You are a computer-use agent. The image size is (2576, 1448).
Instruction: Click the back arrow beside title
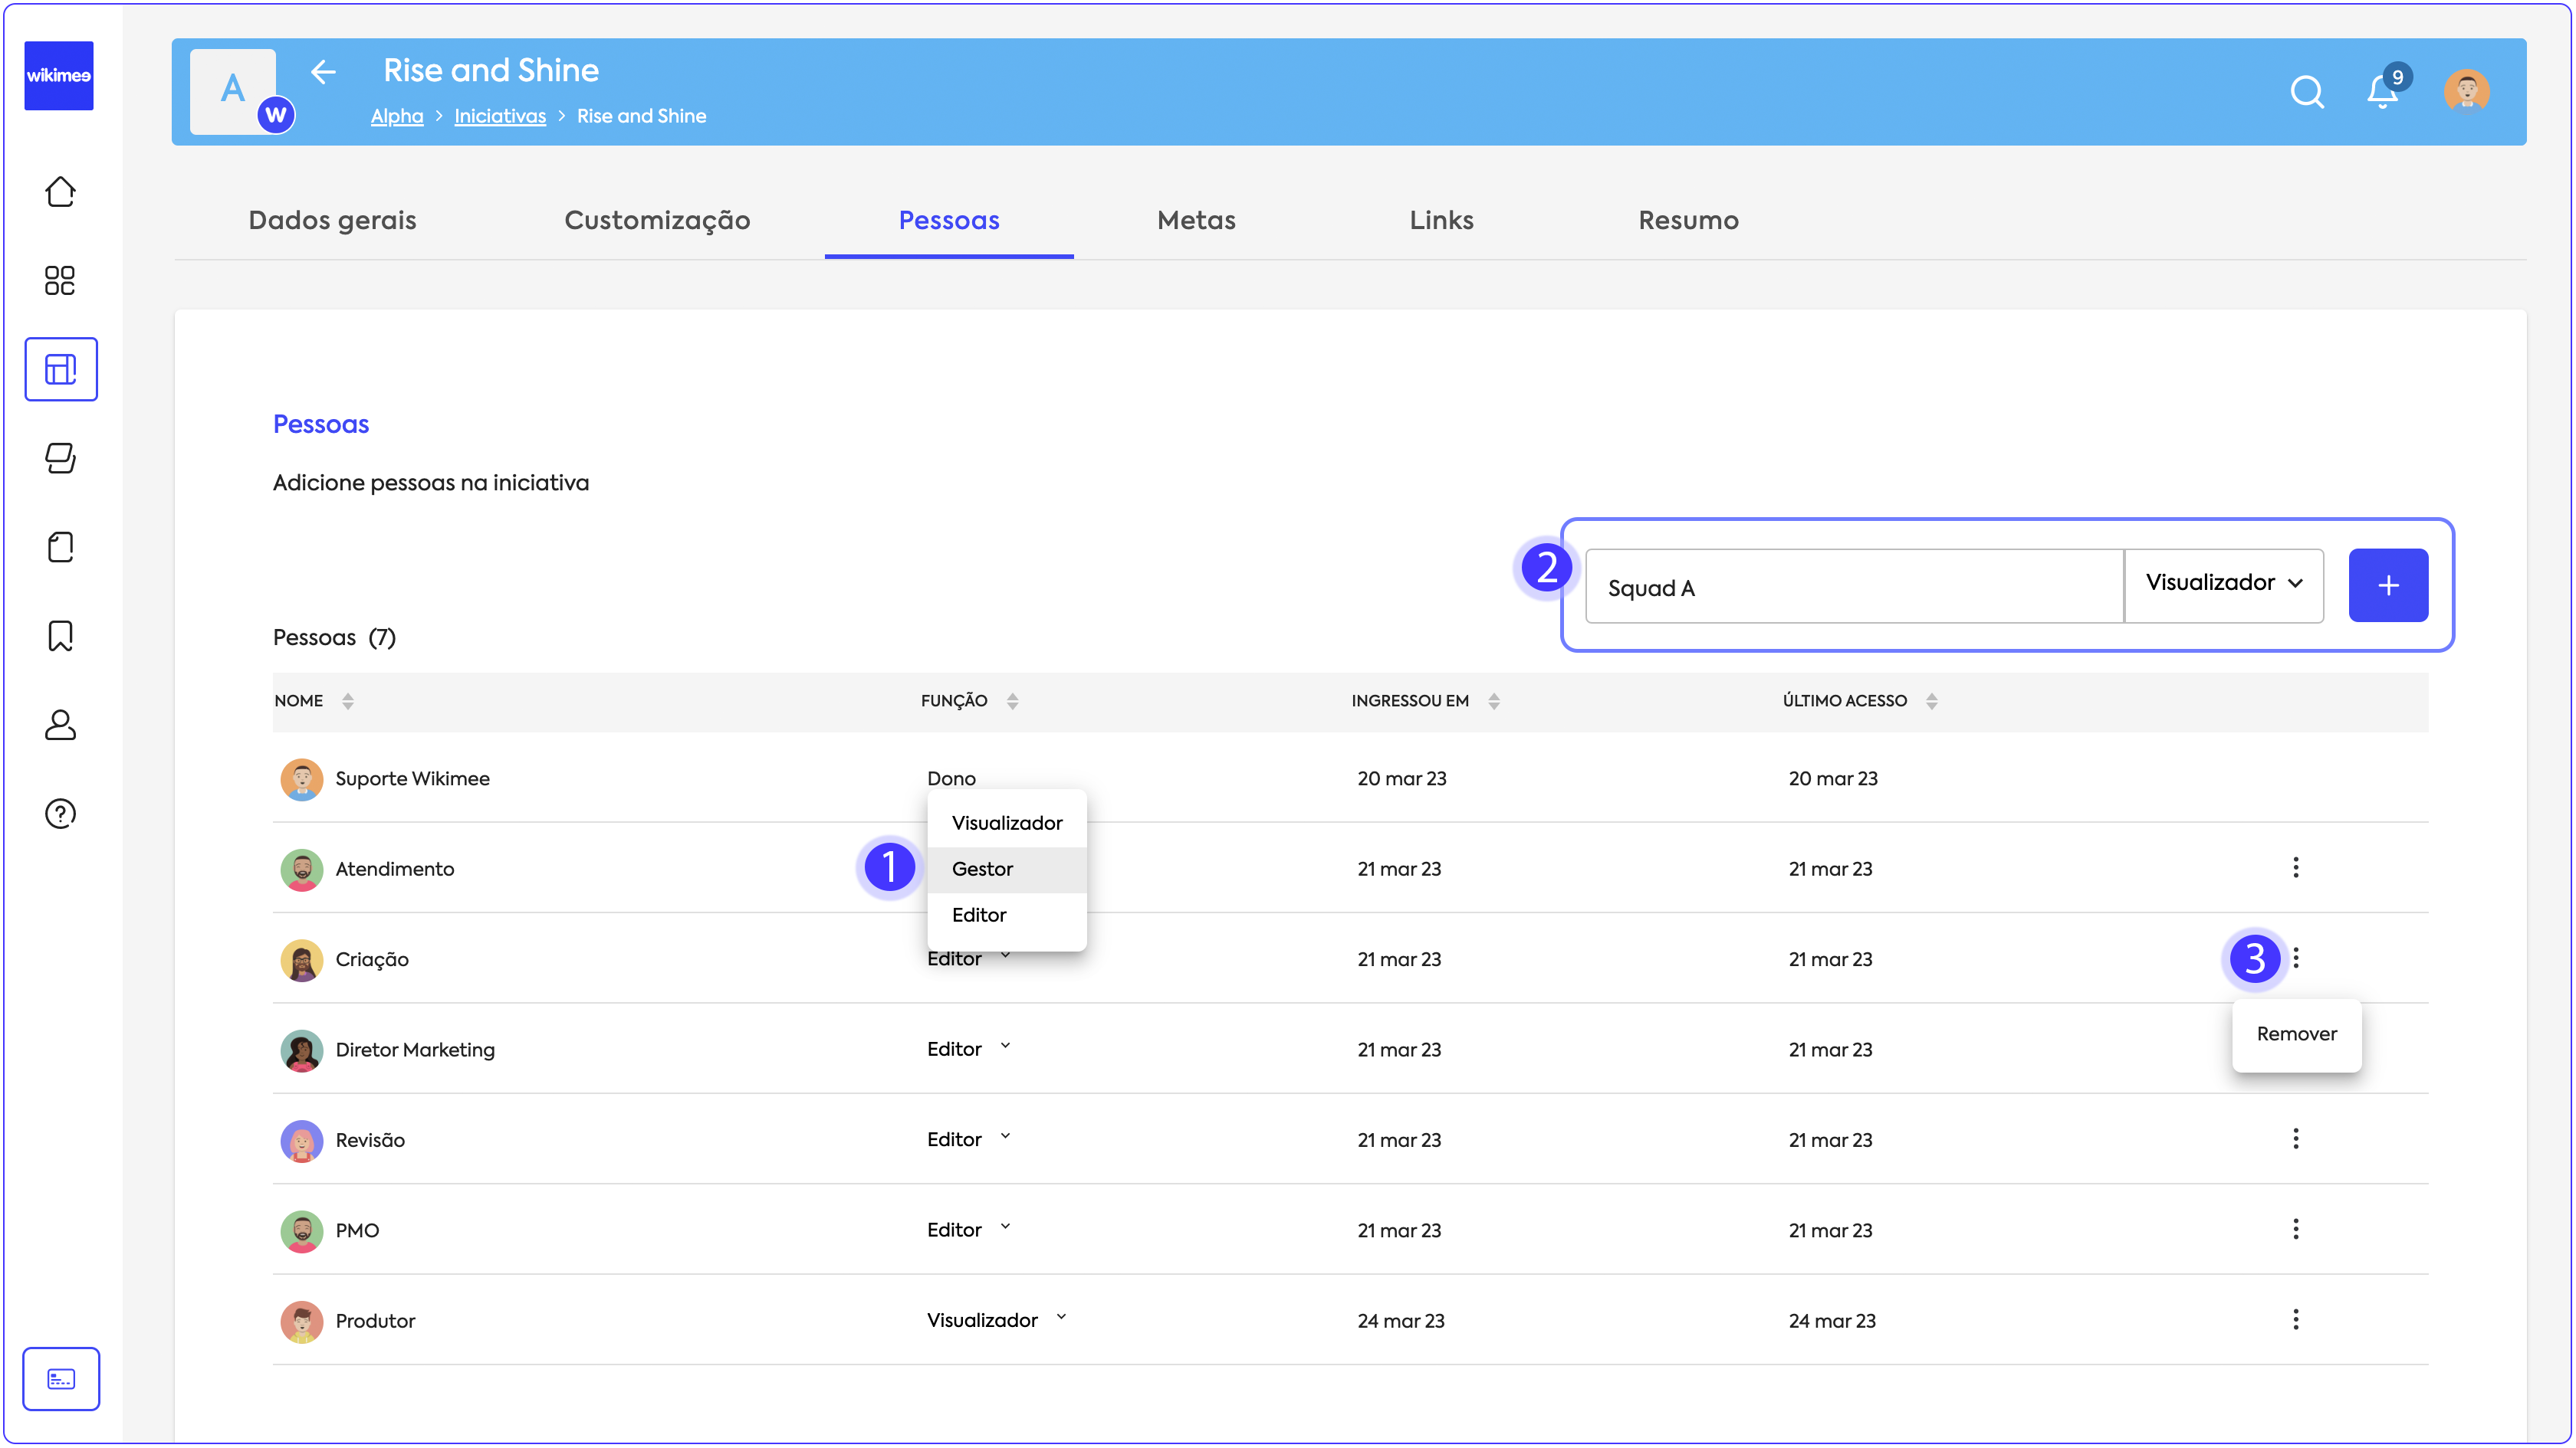[323, 72]
